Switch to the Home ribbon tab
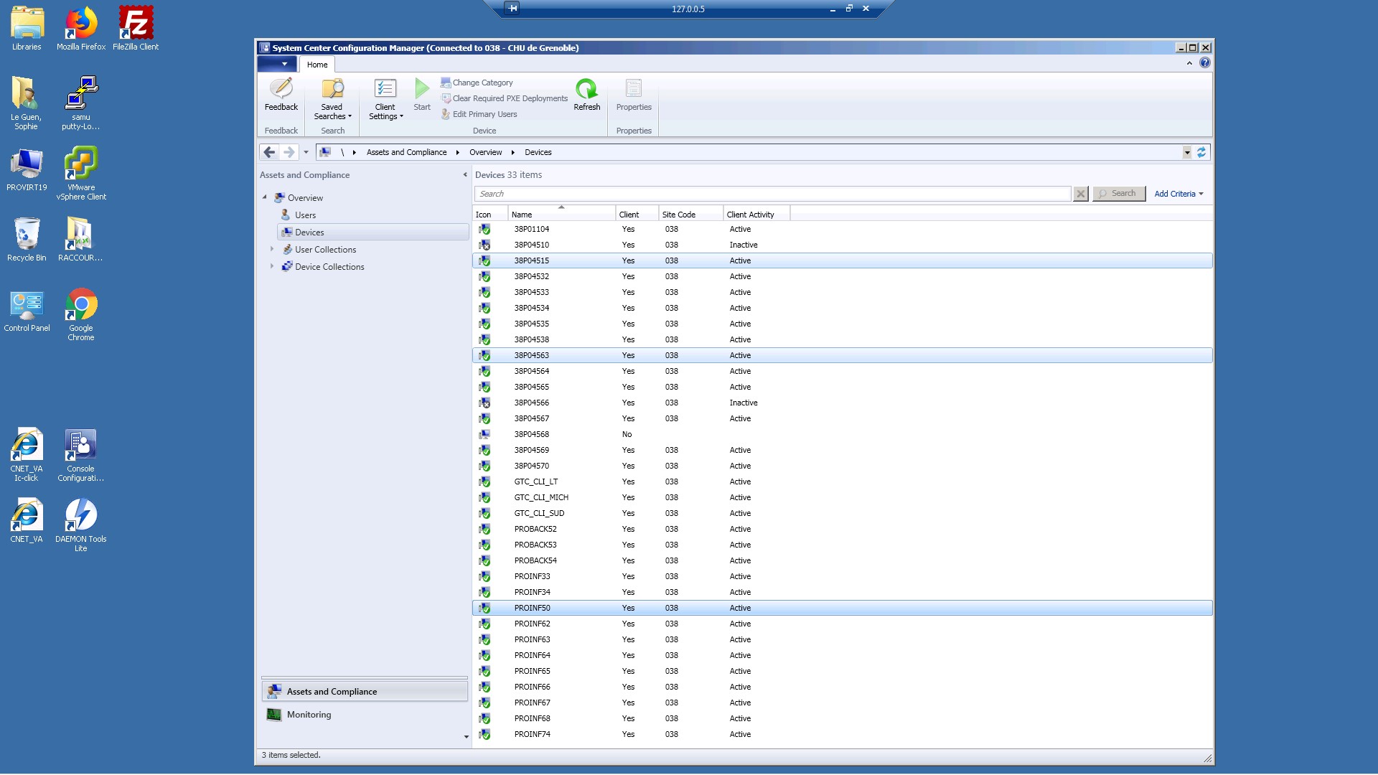Screen dimensions: 1378x775 (317, 65)
